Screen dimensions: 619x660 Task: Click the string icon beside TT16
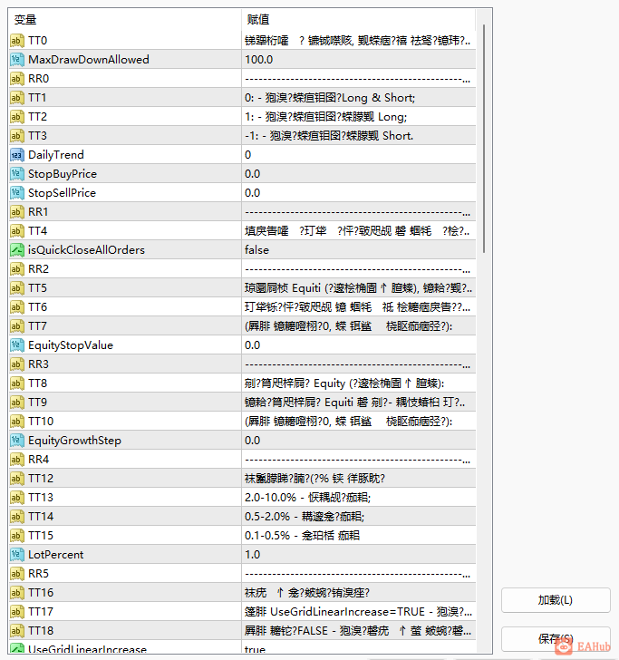[x=17, y=593]
